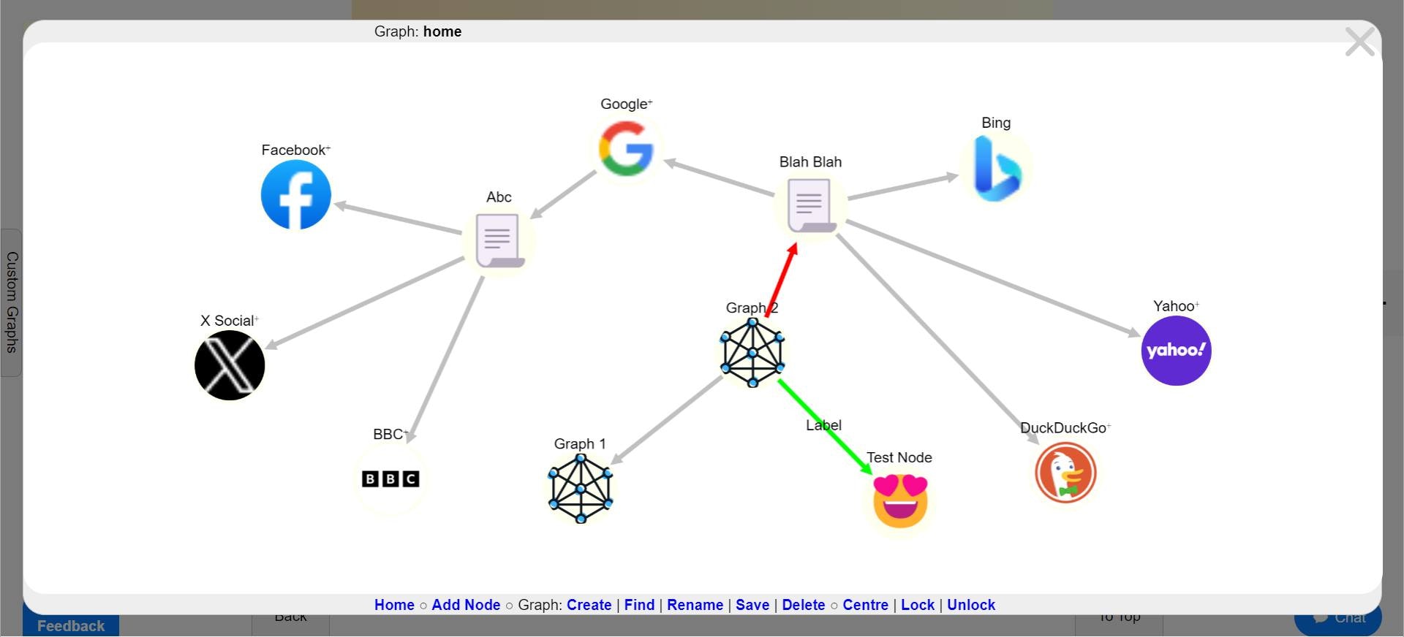Screen dimensions: 1404x637
Task: Click the 'Graph 1' node label
Action: click(580, 443)
